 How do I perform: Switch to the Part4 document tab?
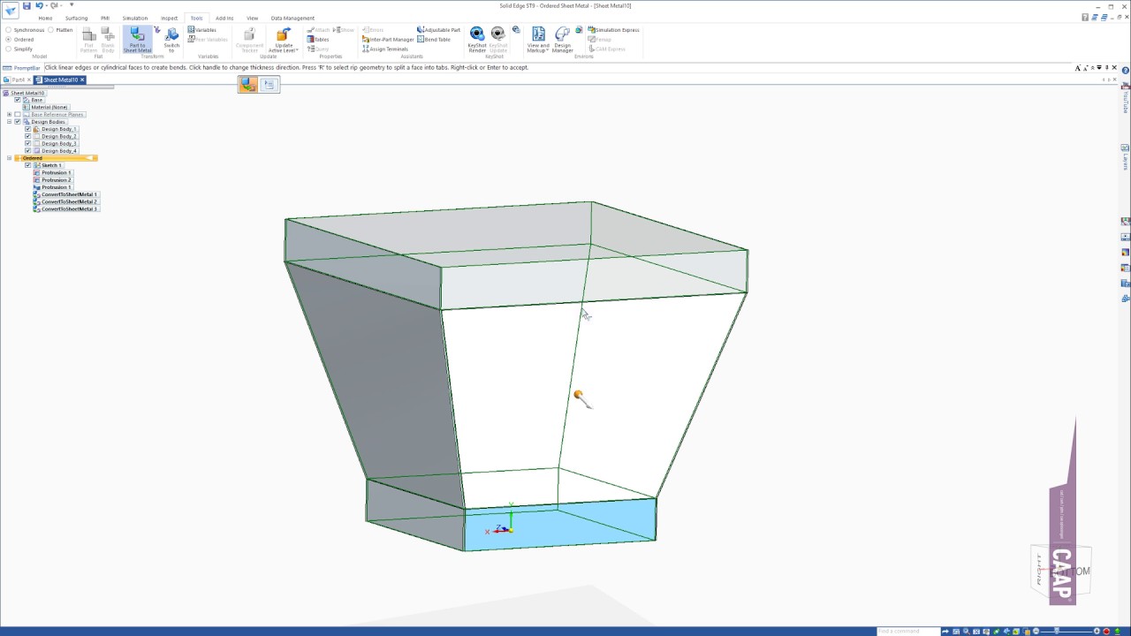(16, 79)
